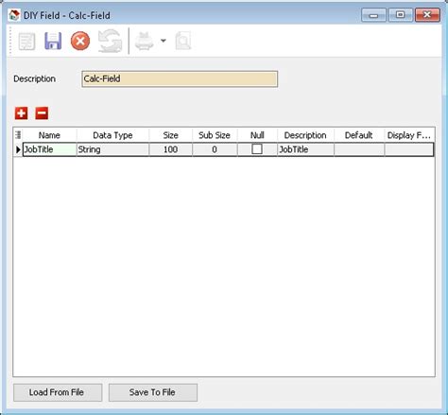448x415 pixels.
Task: Click the Print Preview toolbar icon
Action: (x=183, y=41)
